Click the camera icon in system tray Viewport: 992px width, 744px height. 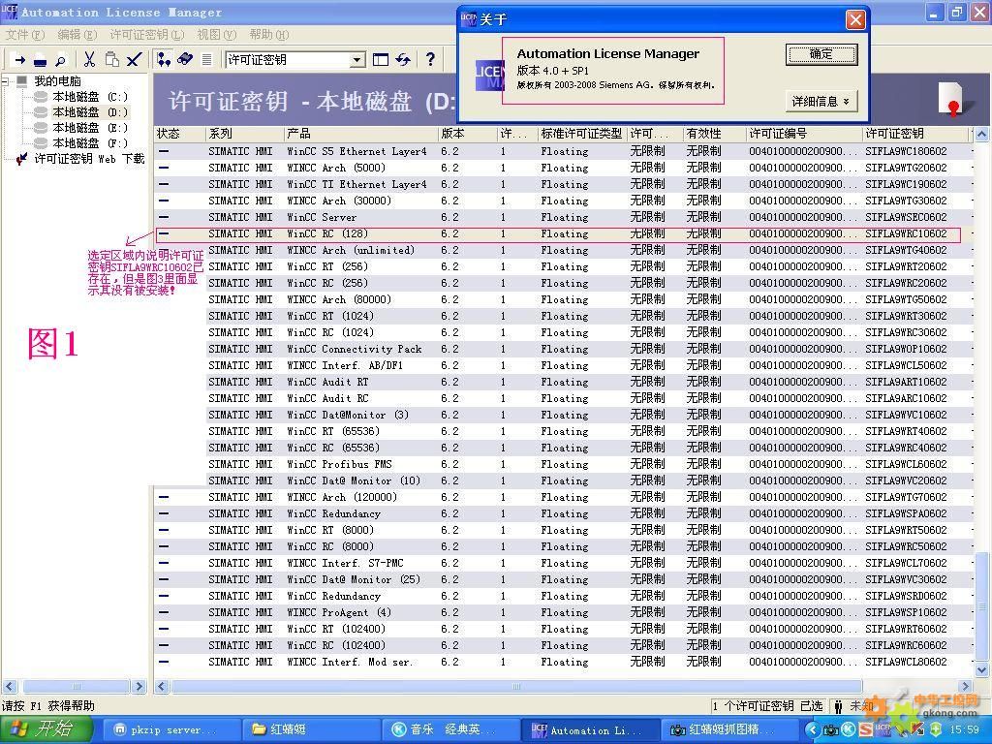830,730
